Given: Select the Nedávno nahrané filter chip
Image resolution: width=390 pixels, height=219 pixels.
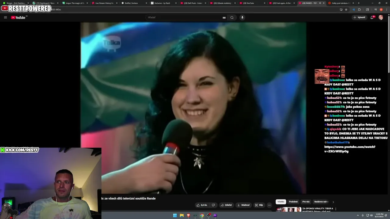Looking at the screenshot, I should coord(321,202).
